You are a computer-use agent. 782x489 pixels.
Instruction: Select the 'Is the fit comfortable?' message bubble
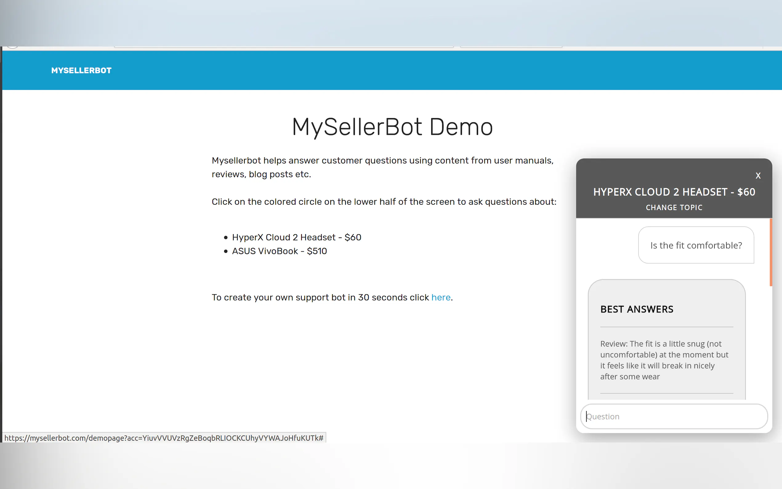tap(696, 245)
